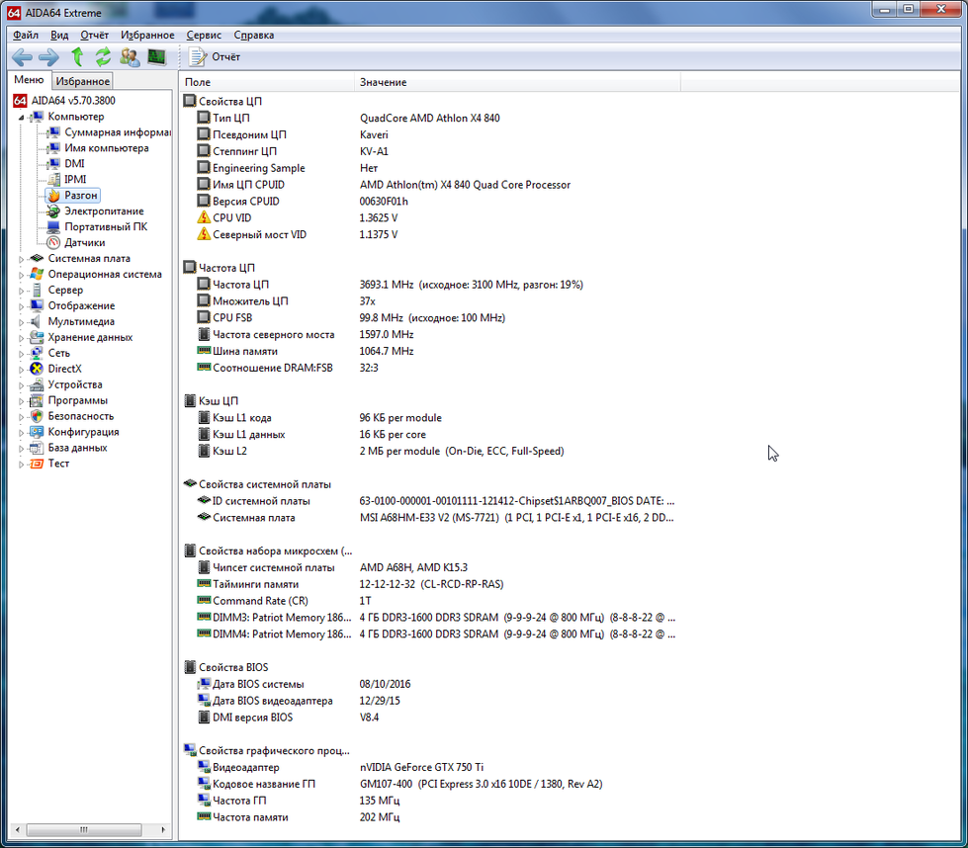Expand the Сеть tree node

click(x=21, y=354)
